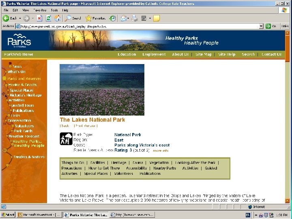The height and width of the screenshot is (219, 292).
Task: Open Tenders & Notices sidebar link
Action: (x=29, y=157)
